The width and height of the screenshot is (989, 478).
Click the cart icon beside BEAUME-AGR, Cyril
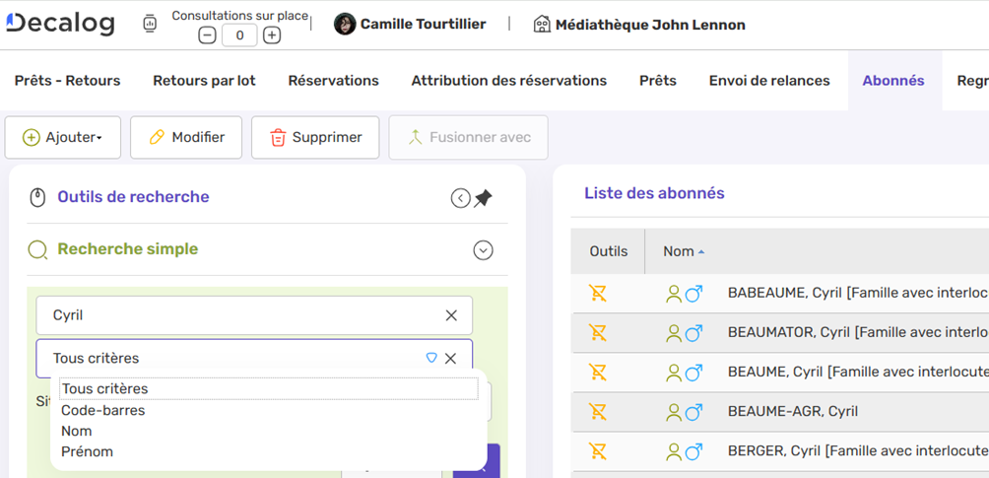[x=597, y=411]
